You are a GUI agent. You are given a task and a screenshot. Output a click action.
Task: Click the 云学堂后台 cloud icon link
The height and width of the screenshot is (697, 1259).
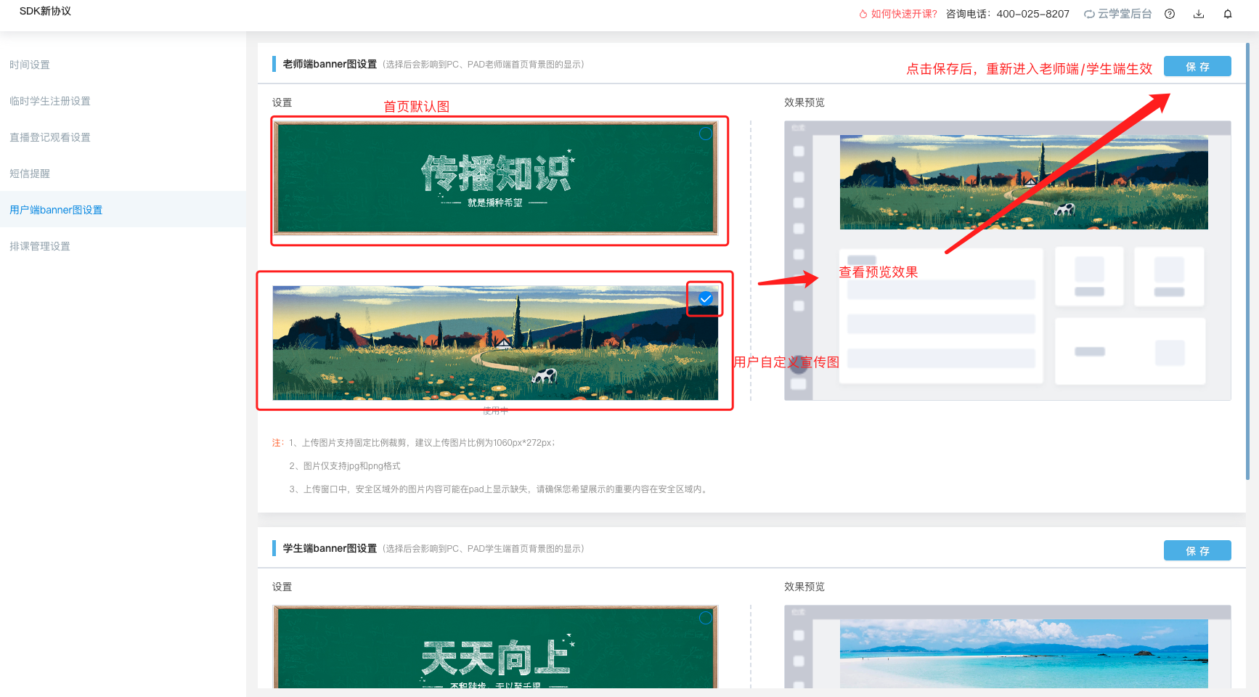pyautogui.click(x=1117, y=14)
